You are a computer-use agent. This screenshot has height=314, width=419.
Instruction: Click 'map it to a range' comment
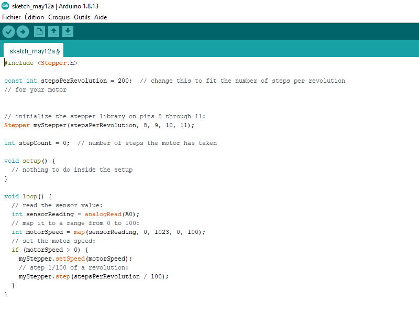[x=75, y=223]
